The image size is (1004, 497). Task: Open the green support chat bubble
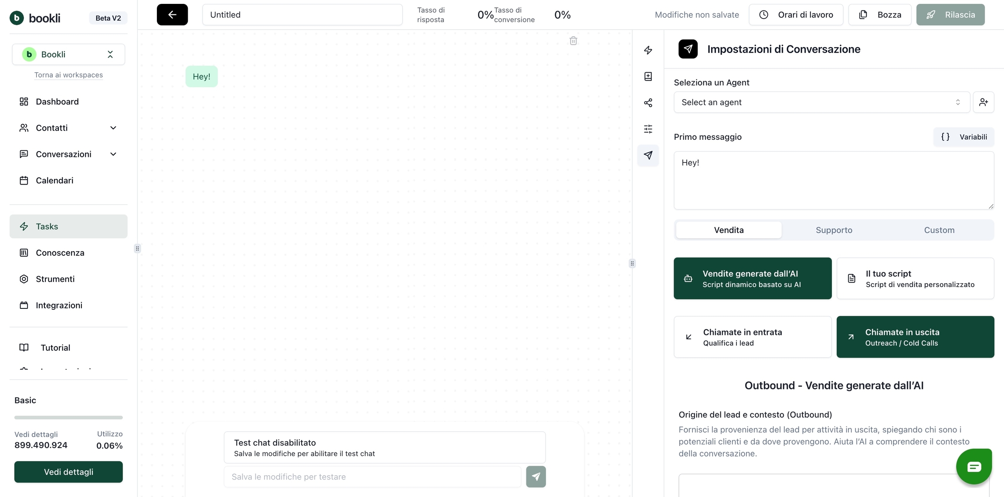pyautogui.click(x=973, y=467)
